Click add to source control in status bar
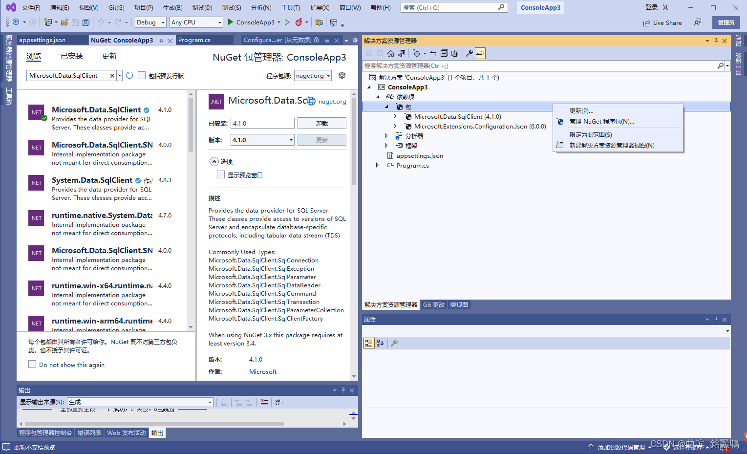The image size is (747, 454). (621, 447)
